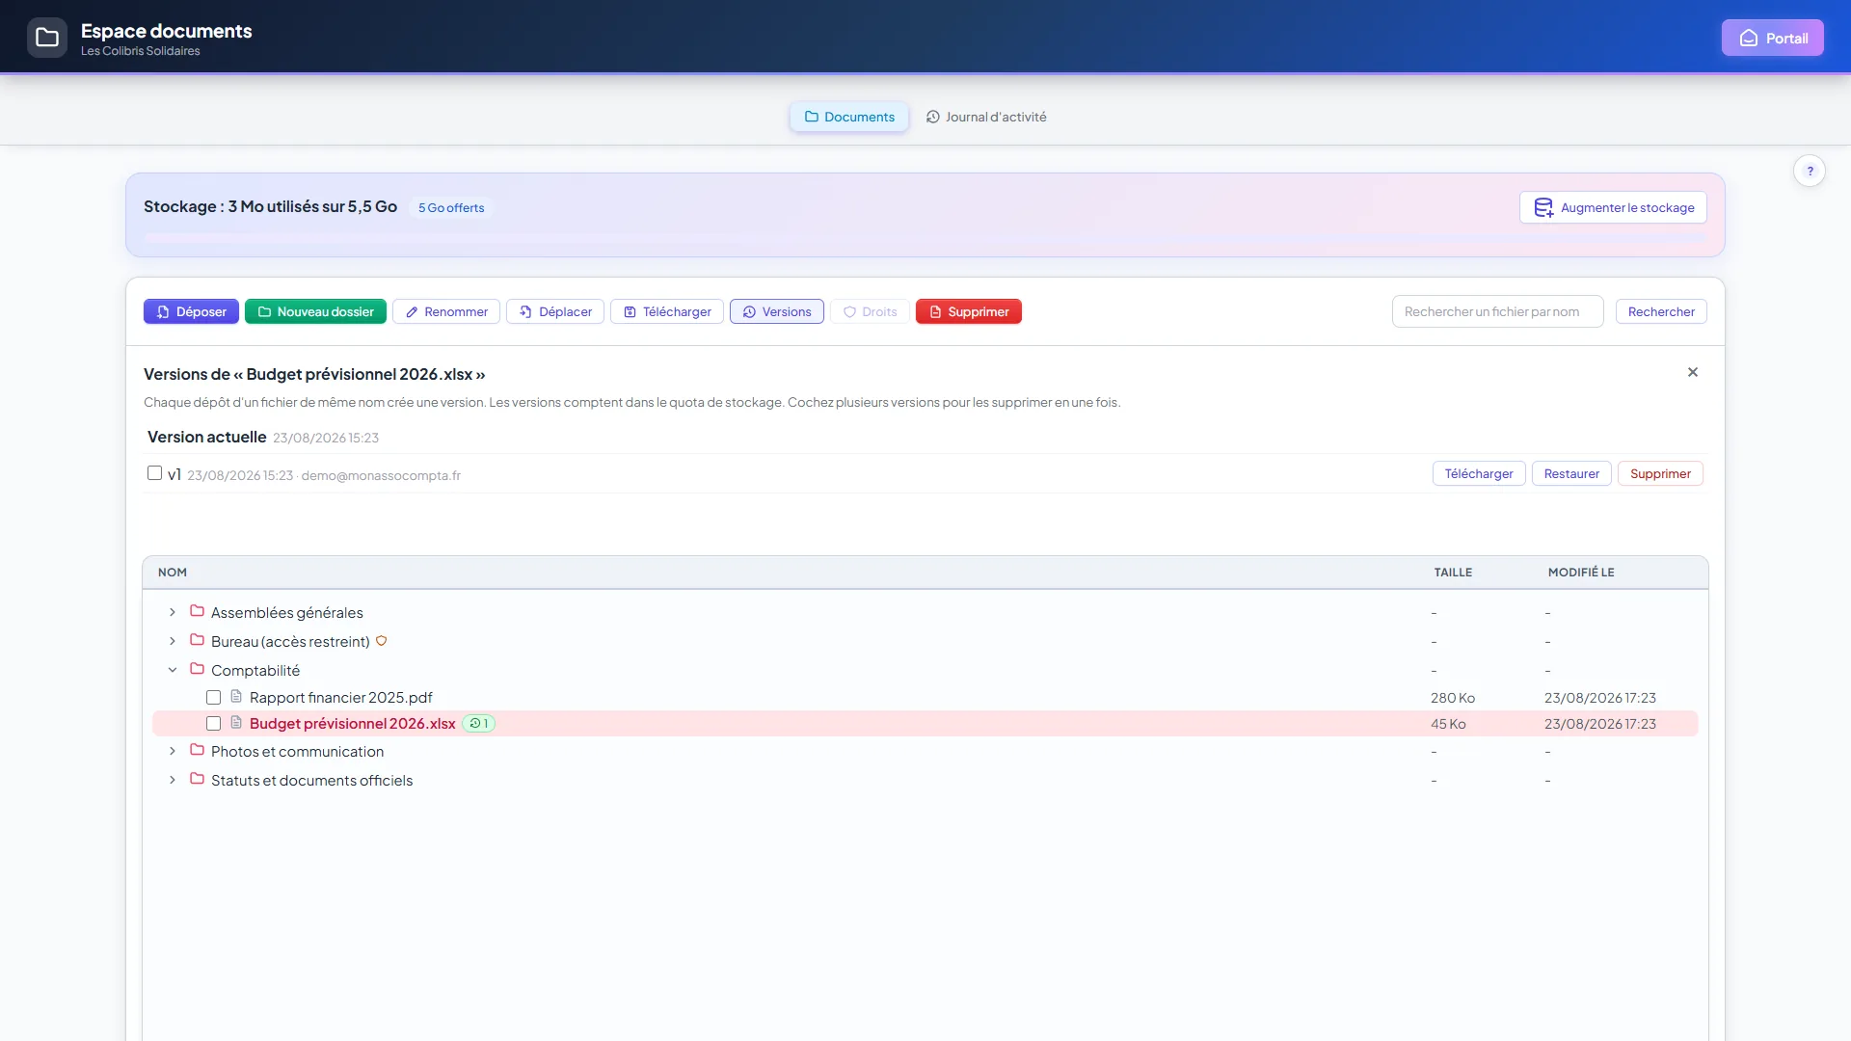This screenshot has height=1041, width=1851.
Task: Click the Stockage usage label
Action: [x=270, y=206]
